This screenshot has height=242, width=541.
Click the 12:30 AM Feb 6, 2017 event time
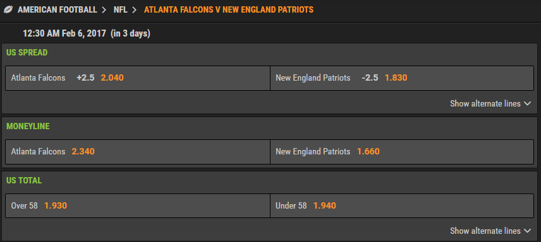coord(64,34)
